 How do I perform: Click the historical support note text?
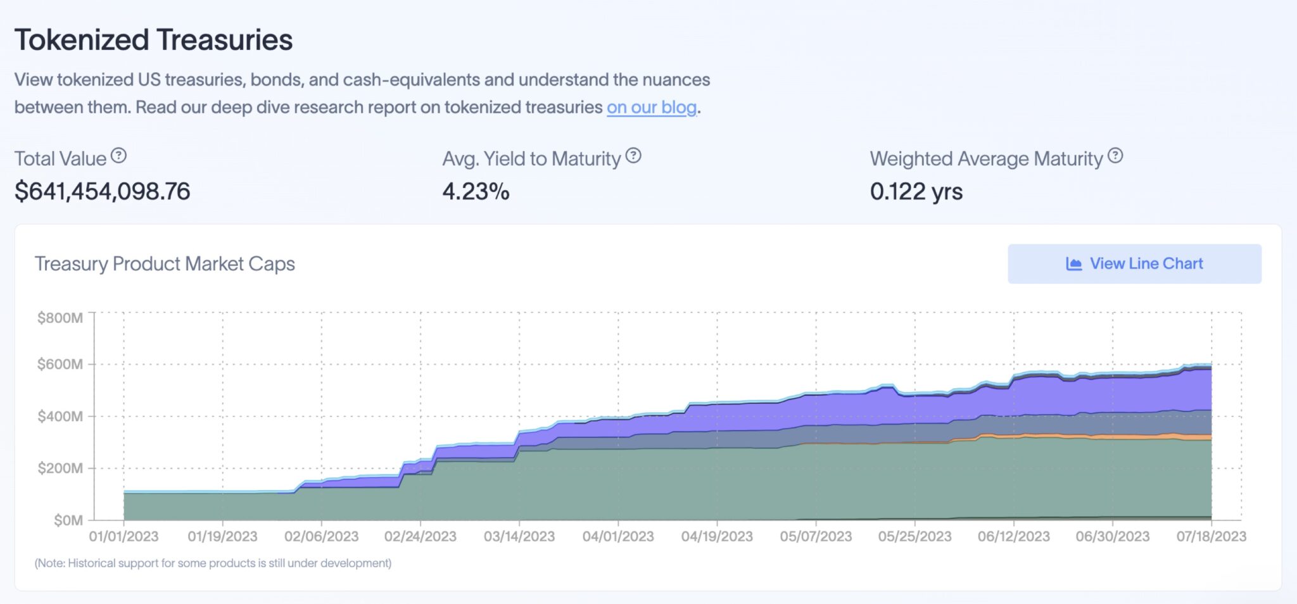pyautogui.click(x=213, y=563)
